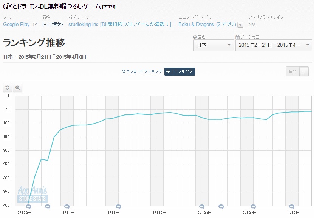Image resolution: width=314 pixels, height=218 pixels.
Task: Switch to the ダウンロードランキング tab
Action: [x=142, y=71]
